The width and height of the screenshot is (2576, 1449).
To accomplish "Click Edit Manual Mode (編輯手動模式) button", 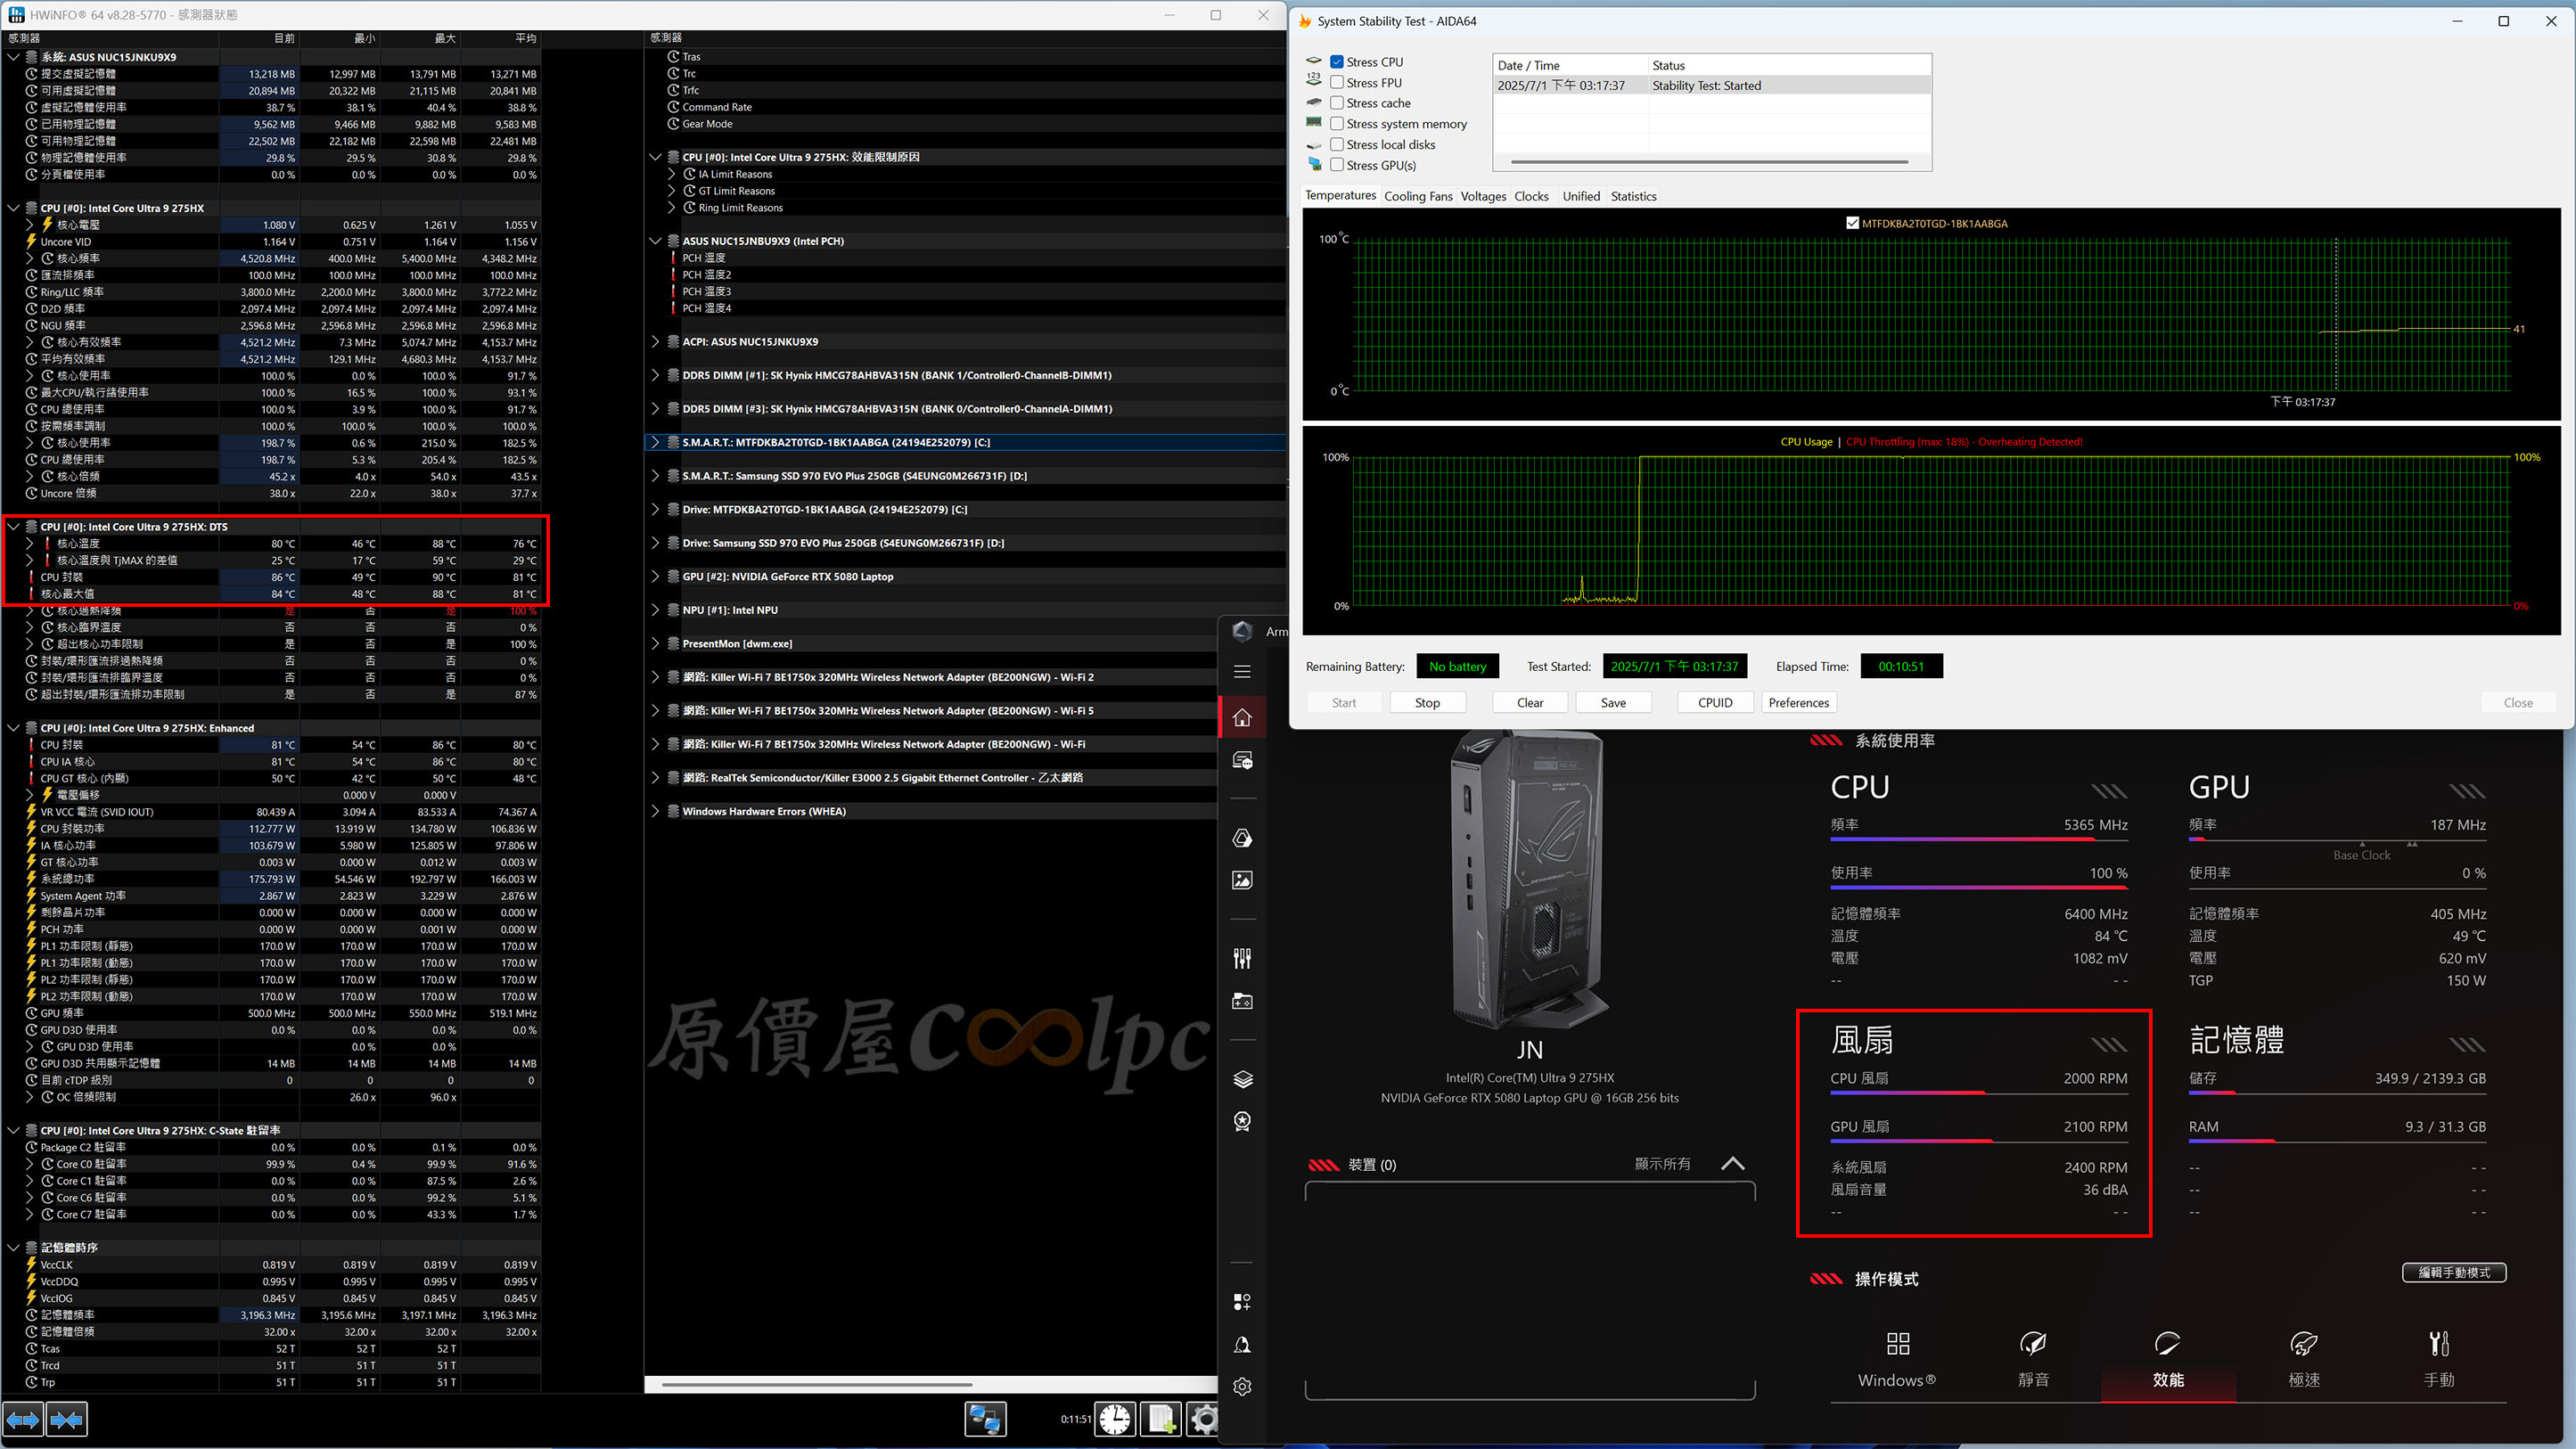I will point(2454,1272).
